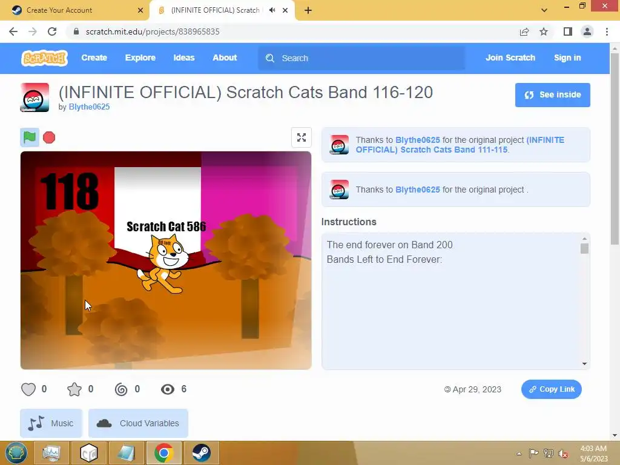Open Blythe0625 profile link under title
The width and height of the screenshot is (620, 465).
[89, 107]
